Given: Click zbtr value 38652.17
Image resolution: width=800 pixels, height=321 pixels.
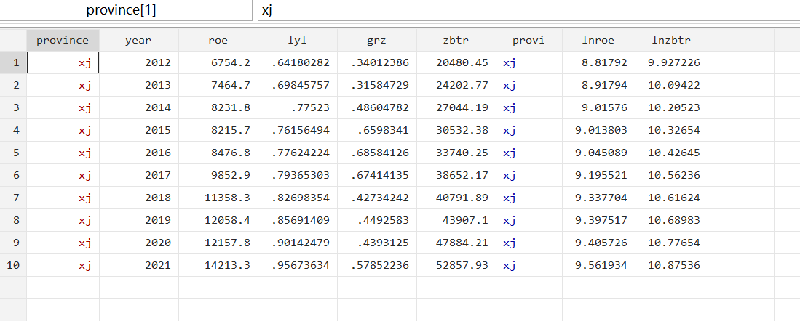Looking at the screenshot, I should (456, 175).
